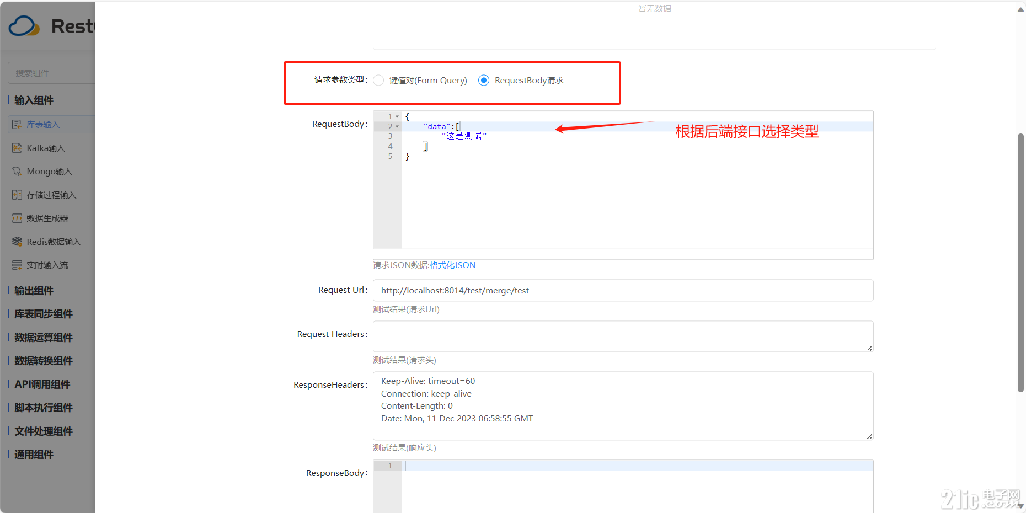The height and width of the screenshot is (513, 1026).
Task: Click the 测试结果(响应头) hint text
Action: point(404,448)
